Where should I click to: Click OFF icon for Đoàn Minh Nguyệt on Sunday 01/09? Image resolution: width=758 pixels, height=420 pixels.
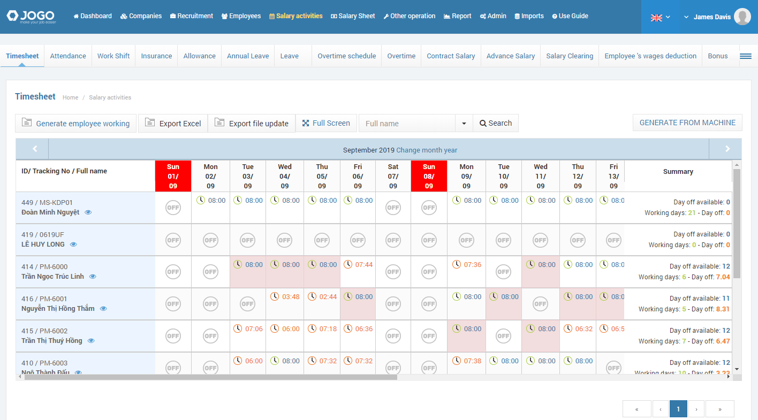173,208
